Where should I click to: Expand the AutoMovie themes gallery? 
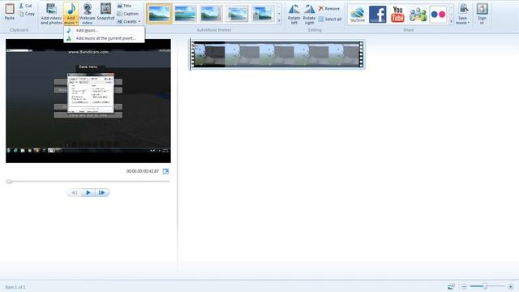tap(279, 21)
